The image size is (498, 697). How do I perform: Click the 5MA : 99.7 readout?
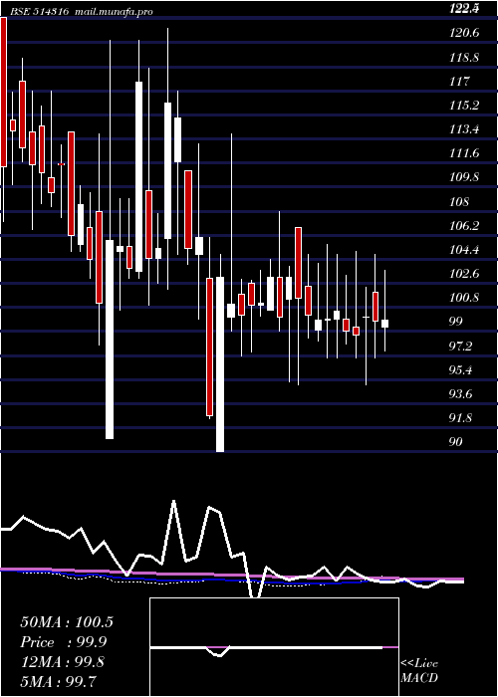(59, 681)
